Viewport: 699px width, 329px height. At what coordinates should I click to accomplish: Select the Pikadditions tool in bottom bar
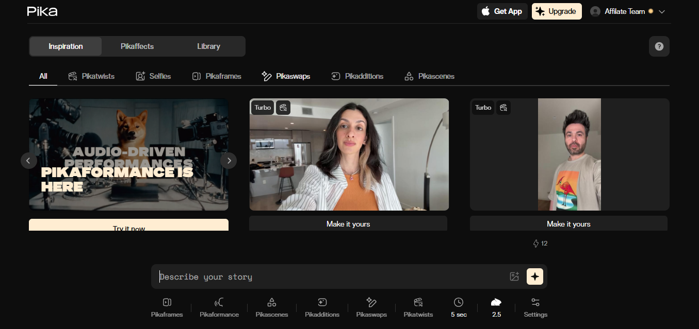(322, 307)
